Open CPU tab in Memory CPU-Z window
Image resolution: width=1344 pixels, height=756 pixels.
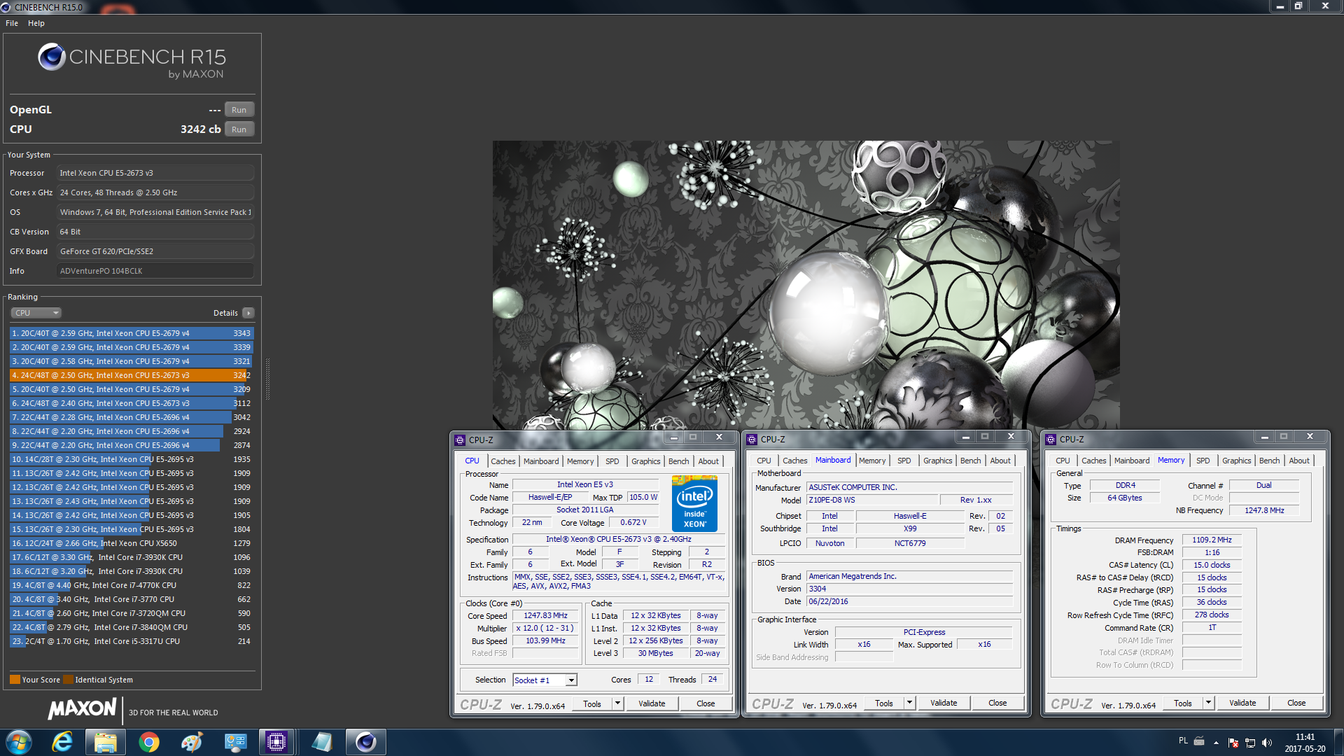tap(1063, 461)
